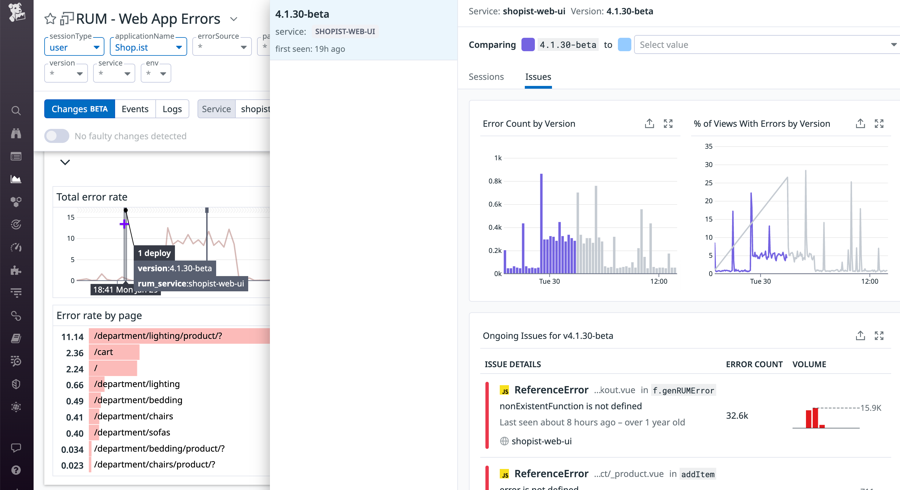Screen dimensions: 900x490
Task: Toggle the faulty changes detection switch
Action: 56,136
